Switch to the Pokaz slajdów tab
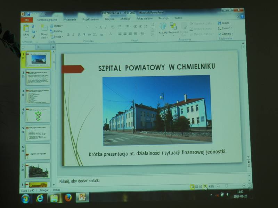The height and width of the screenshot is (208, 278). (145, 18)
